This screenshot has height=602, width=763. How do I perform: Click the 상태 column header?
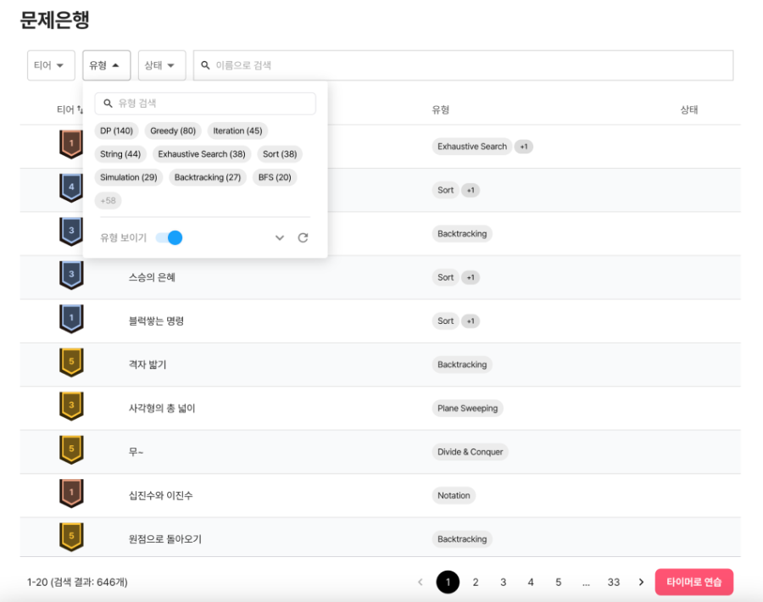click(689, 110)
